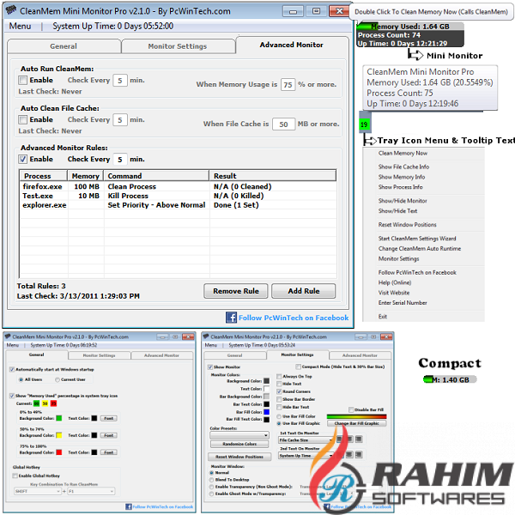
Task: Select Blend To Desktop monitor window mode
Action: (x=212, y=480)
